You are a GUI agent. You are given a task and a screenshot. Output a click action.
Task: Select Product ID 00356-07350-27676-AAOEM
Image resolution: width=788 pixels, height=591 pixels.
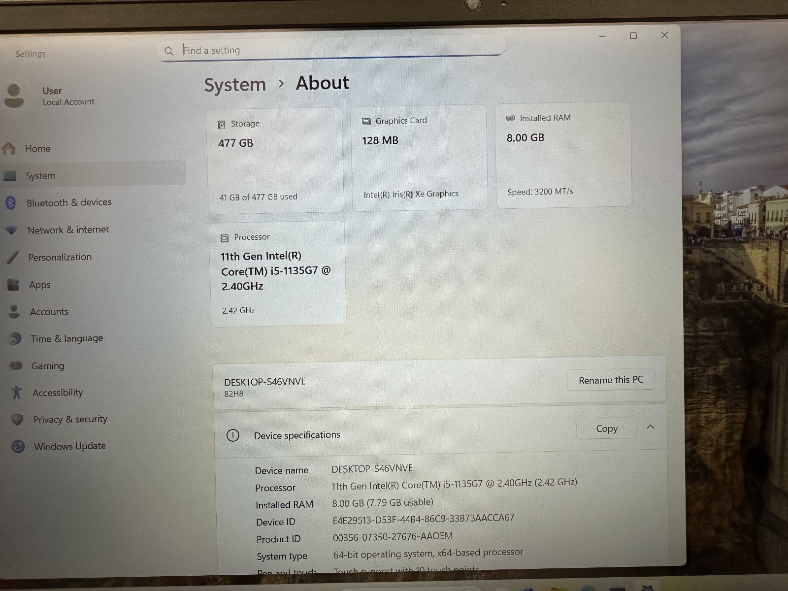coord(393,536)
